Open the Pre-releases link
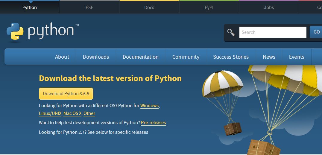This screenshot has height=155, width=322. (x=154, y=123)
